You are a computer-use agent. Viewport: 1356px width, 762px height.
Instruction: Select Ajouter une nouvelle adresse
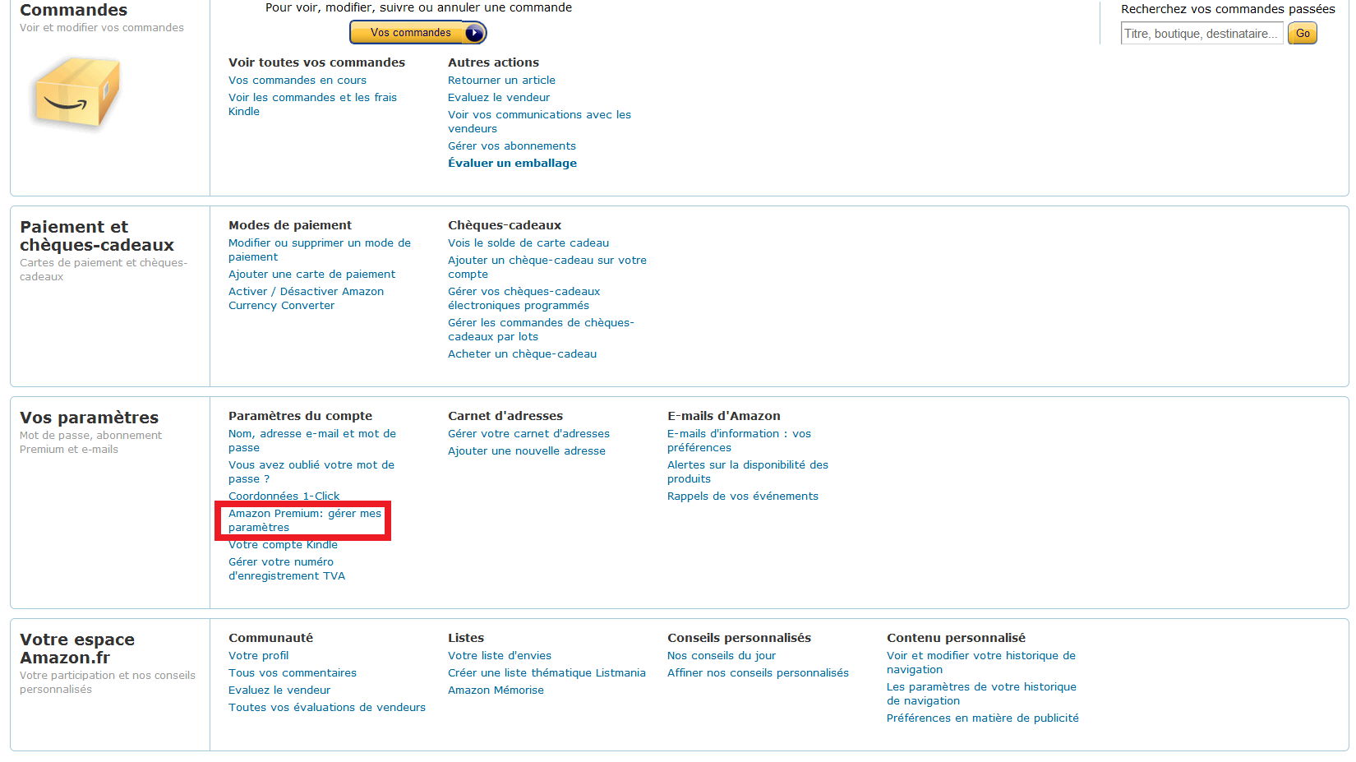point(526,451)
